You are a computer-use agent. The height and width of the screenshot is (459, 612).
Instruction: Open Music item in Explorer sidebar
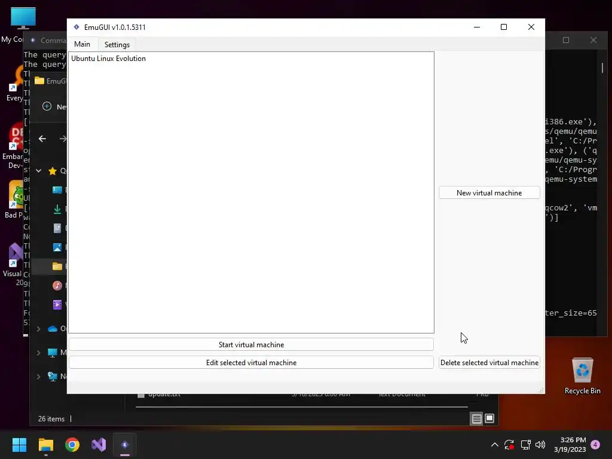57,286
